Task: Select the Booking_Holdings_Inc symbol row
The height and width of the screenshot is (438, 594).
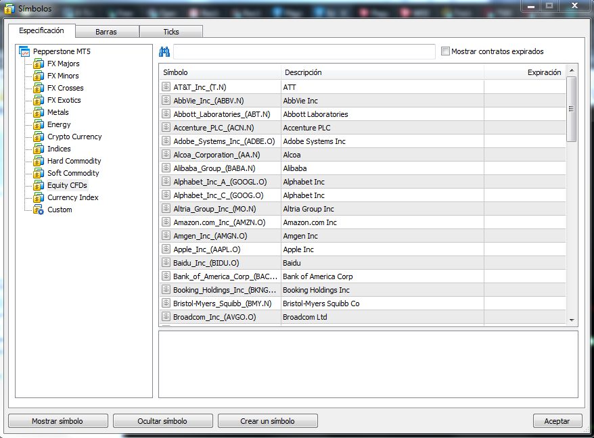Action: [363, 289]
